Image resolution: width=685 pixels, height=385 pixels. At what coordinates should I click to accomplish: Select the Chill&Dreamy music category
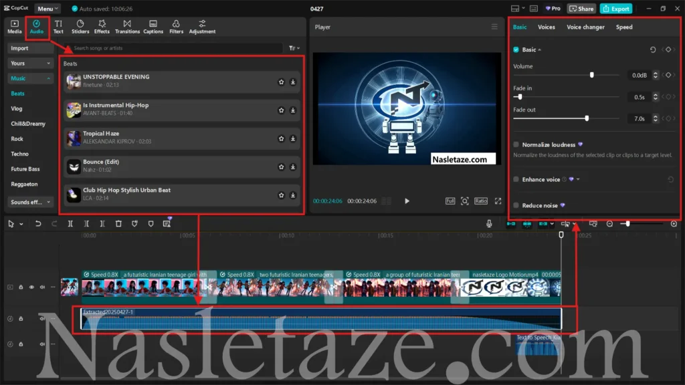(28, 124)
